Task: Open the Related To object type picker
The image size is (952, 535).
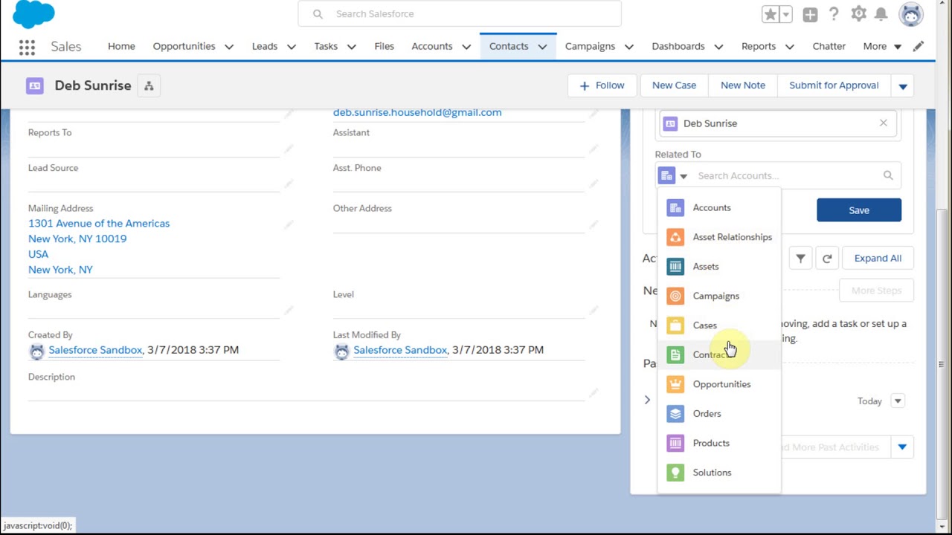Action: pos(675,176)
